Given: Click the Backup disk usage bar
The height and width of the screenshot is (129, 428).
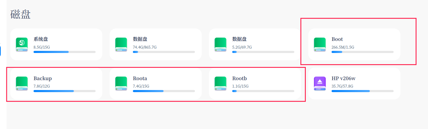Looking at the screenshot, I should point(65,91).
